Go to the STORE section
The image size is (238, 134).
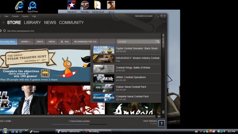tap(14, 22)
